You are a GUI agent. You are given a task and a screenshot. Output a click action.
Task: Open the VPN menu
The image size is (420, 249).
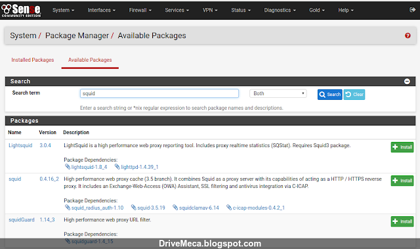click(210, 11)
